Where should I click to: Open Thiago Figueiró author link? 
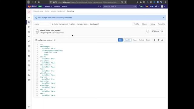46,33
